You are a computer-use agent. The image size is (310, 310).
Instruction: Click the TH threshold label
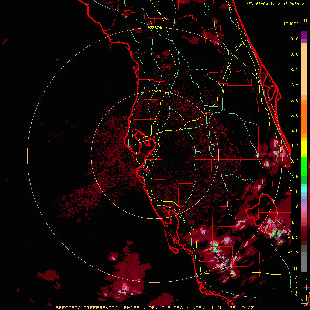296,268
